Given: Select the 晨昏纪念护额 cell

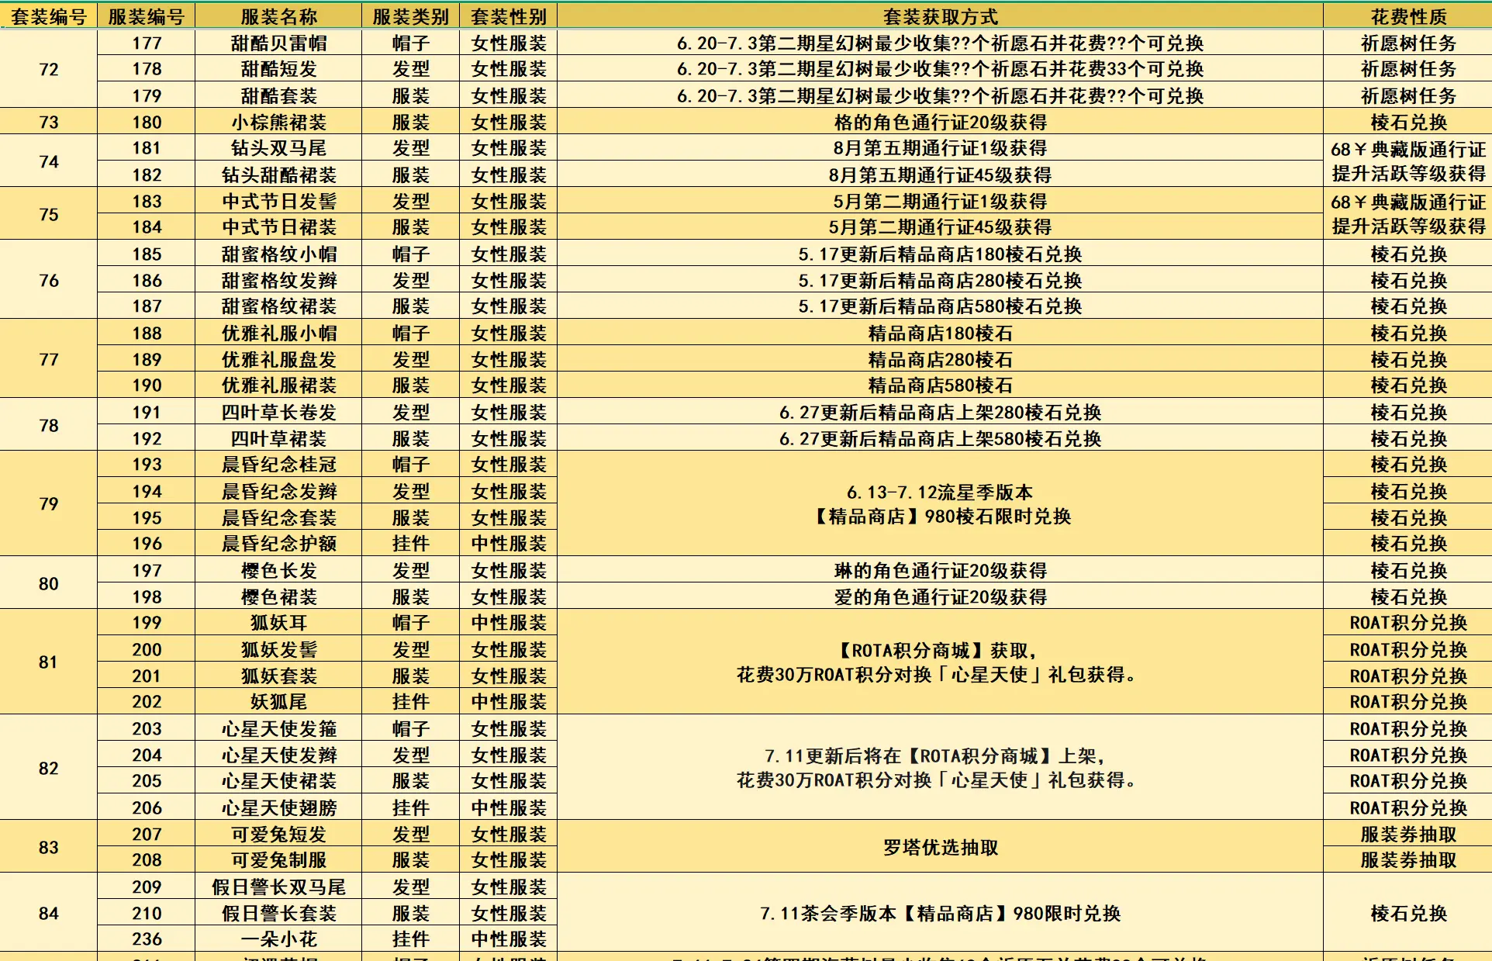Looking at the screenshot, I should [x=278, y=544].
